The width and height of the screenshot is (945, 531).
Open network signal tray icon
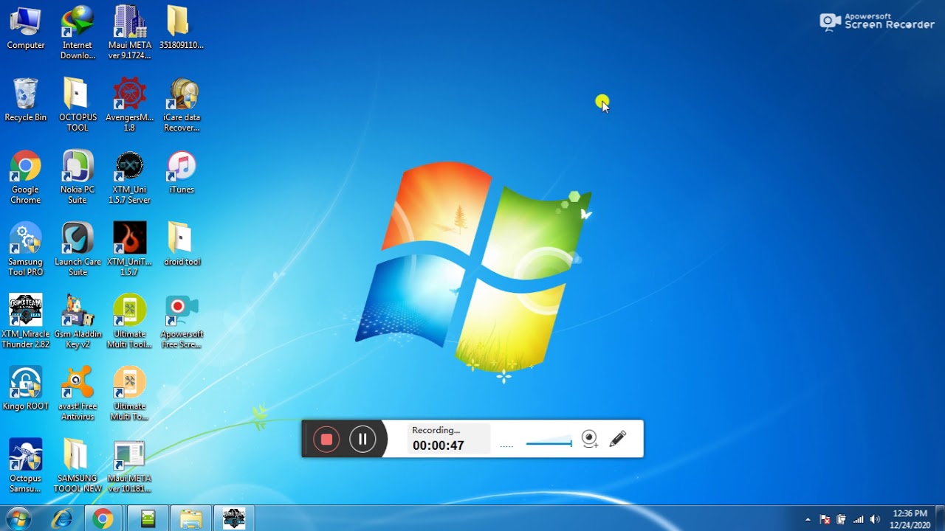point(858,519)
